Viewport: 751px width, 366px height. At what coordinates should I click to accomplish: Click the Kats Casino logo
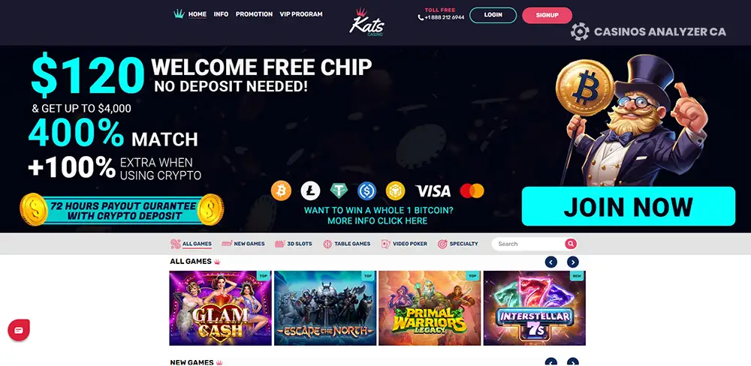coord(366,22)
